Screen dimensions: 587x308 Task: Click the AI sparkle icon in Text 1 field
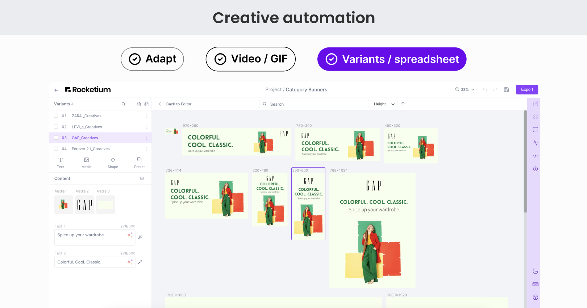point(130,235)
